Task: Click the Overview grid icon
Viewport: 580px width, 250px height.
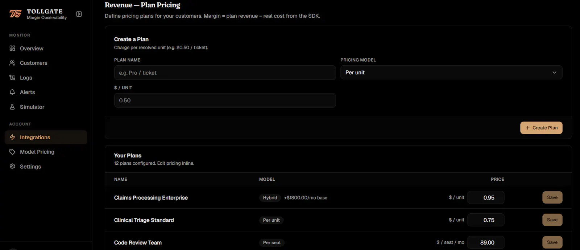Action: pos(12,48)
